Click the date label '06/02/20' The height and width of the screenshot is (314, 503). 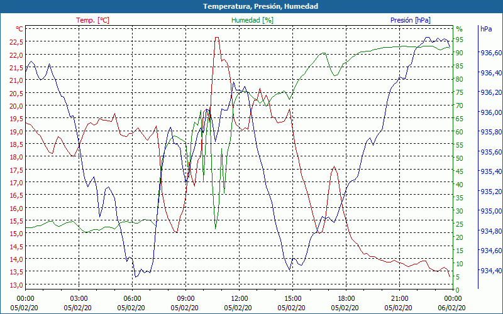(x=451, y=308)
